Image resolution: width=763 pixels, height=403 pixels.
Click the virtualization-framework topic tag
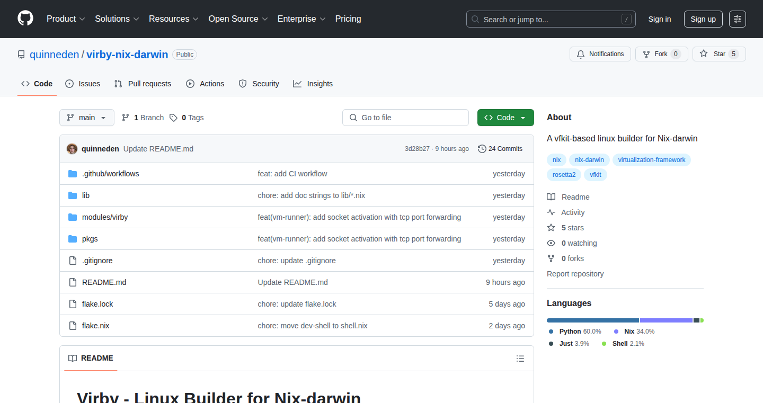click(x=652, y=160)
